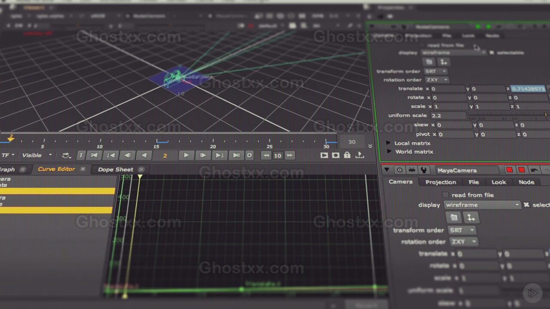The width and height of the screenshot is (550, 309).
Task: Click the Pluralsight play logo in the corner
Action: coord(533,293)
